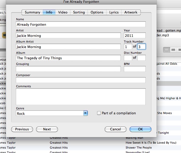The image size is (181, 153).
Task: Click the first Disc Number field
Action: tap(128, 58)
